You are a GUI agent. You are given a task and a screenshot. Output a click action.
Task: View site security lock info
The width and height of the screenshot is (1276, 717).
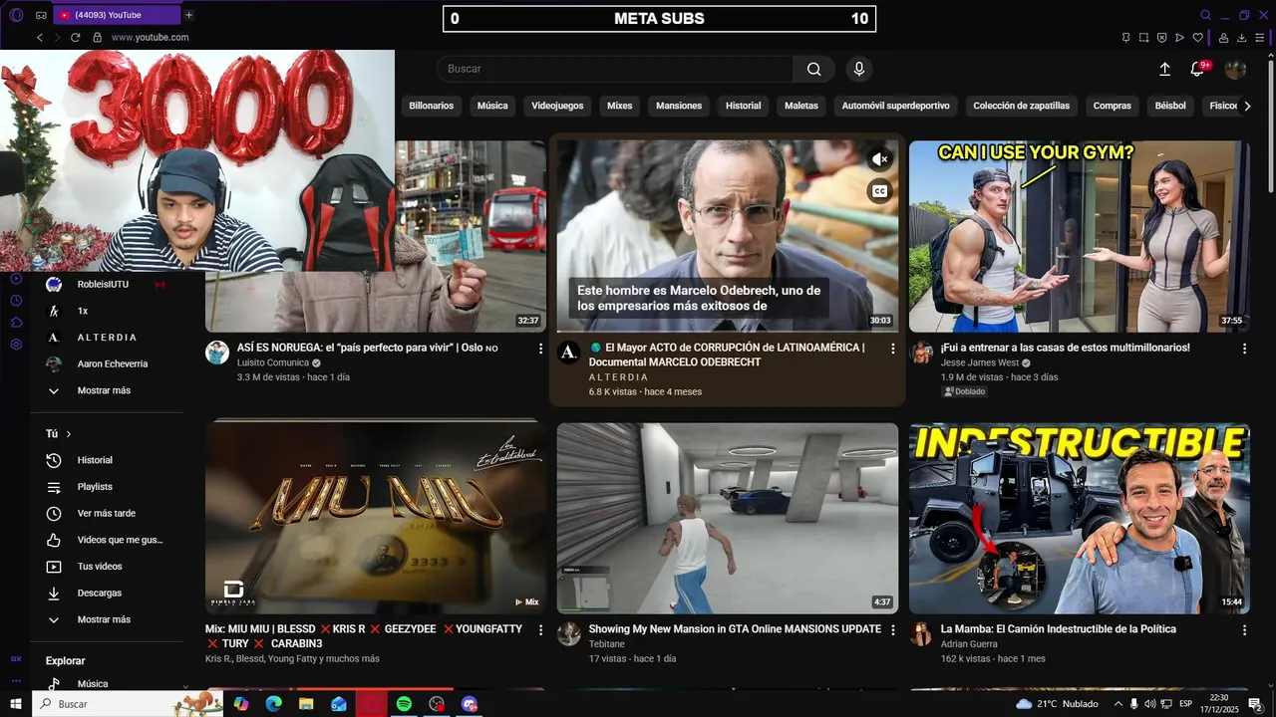[97, 37]
